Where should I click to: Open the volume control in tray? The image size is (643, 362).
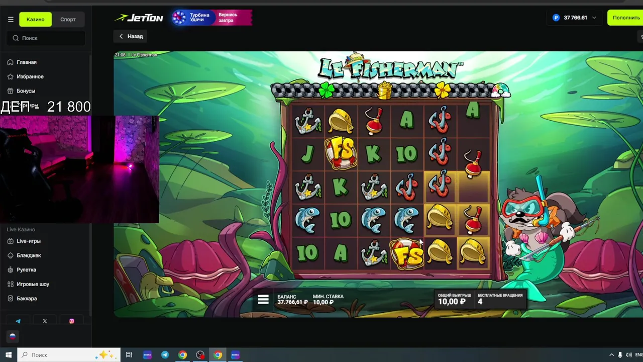(x=629, y=355)
